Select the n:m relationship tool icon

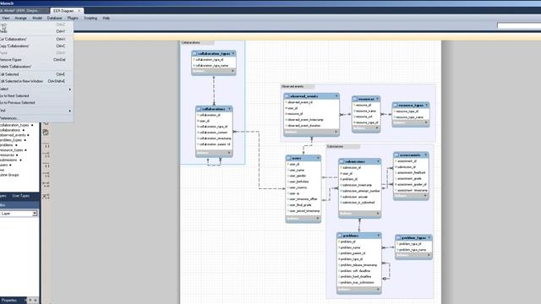tap(46, 186)
